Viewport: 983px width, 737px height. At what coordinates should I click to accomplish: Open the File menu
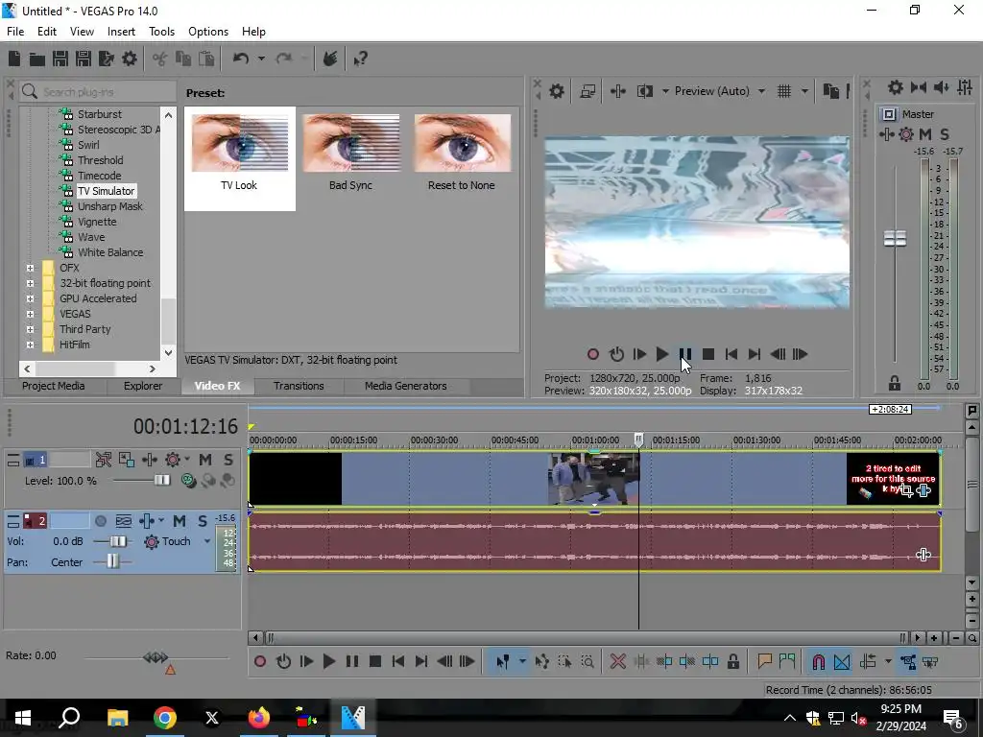tap(15, 32)
